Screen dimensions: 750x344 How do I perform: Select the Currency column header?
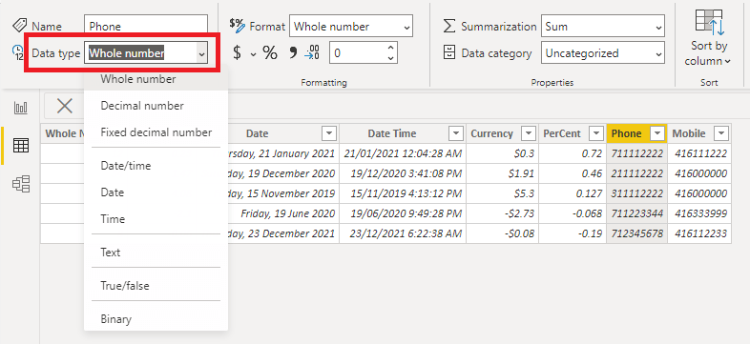[x=491, y=133]
